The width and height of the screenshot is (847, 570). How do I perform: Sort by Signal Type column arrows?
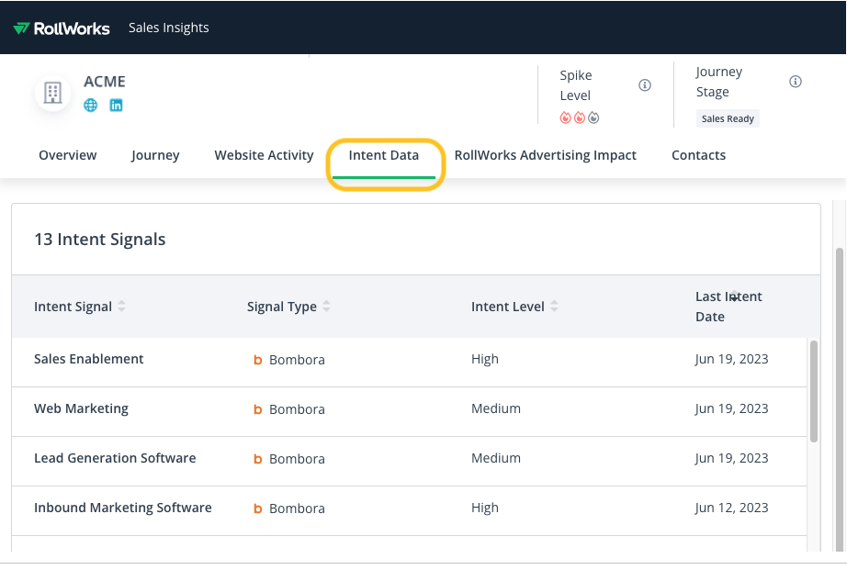(x=327, y=307)
